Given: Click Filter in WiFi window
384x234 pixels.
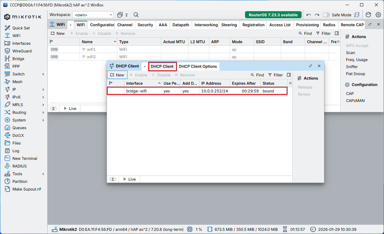Looking at the screenshot, I should tap(323, 34).
